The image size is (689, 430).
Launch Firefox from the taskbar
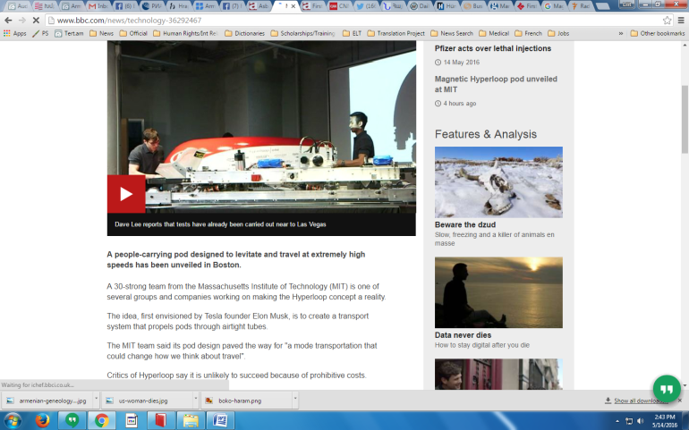[43, 421]
